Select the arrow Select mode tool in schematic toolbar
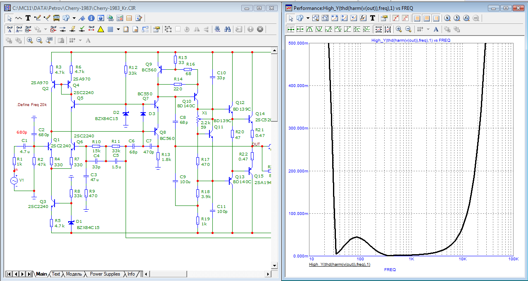Screen dimensions: 528x281 point(9,18)
